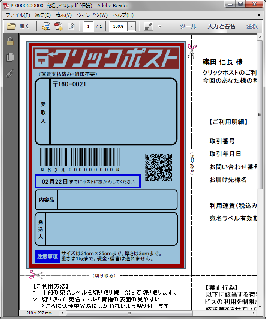Screen dimensions: 266x319
Task: Open the 編集(E) menu
Action: click(43, 15)
